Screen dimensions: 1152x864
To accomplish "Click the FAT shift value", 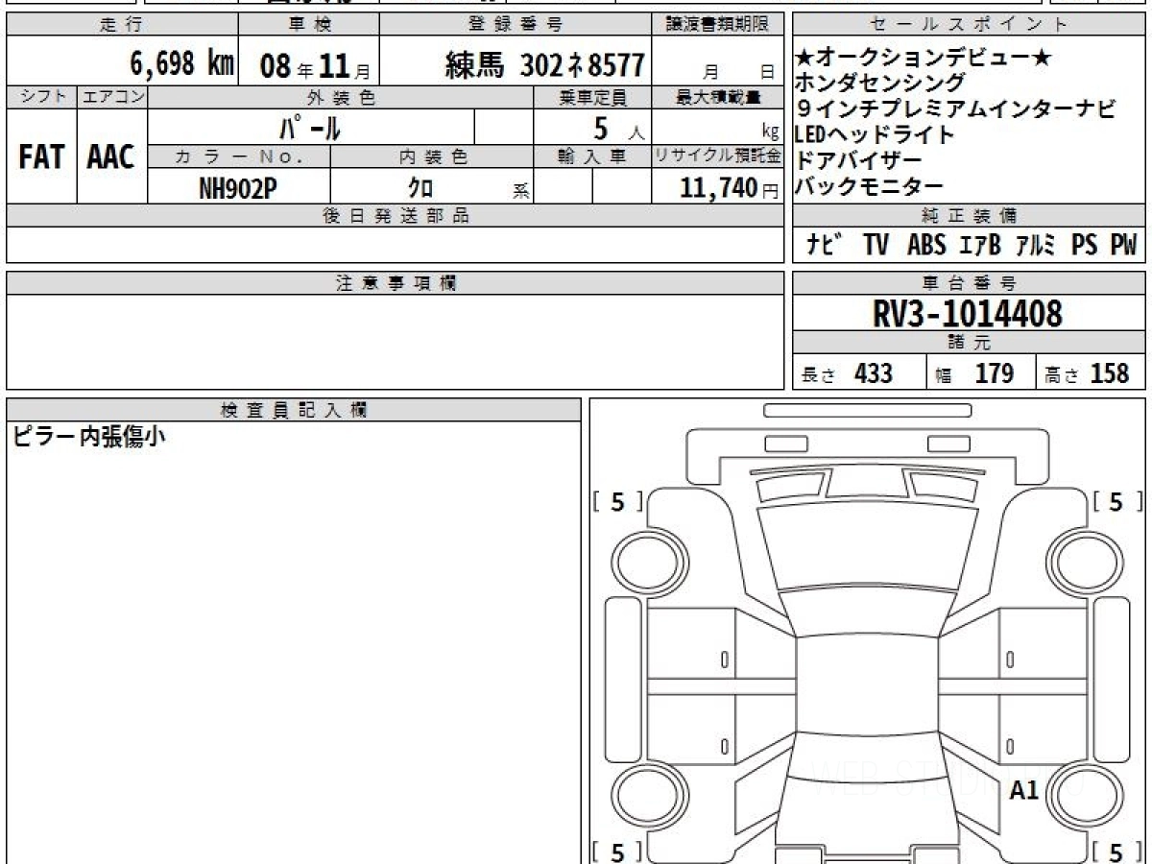I will pos(41,157).
